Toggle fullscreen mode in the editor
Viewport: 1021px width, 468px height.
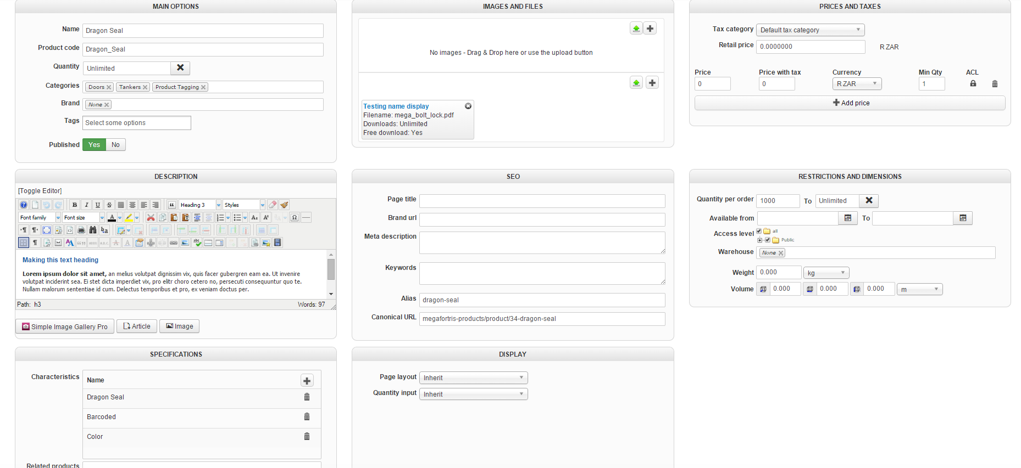(47, 230)
